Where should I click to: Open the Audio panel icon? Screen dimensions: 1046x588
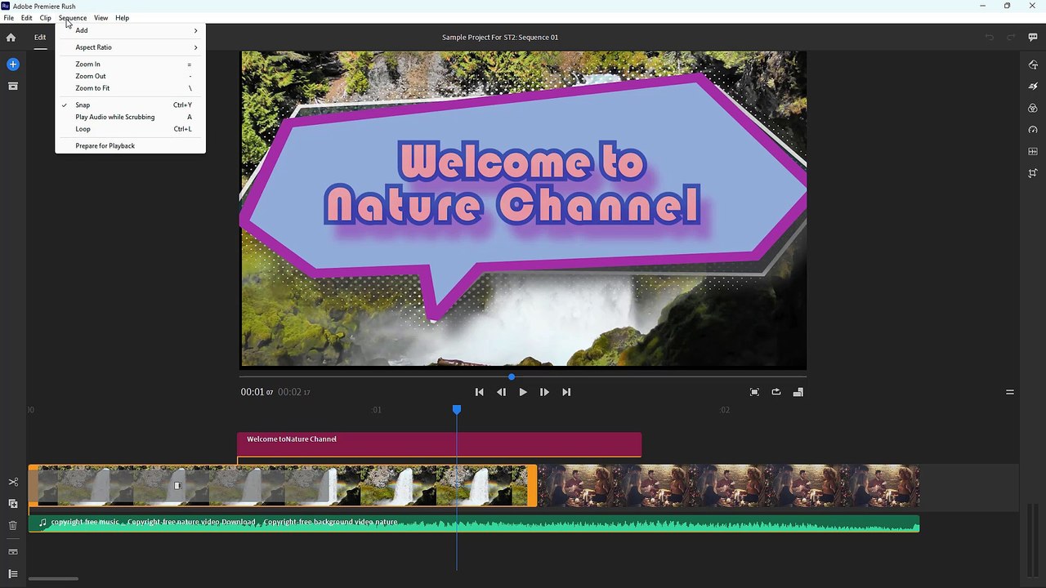[1033, 151]
